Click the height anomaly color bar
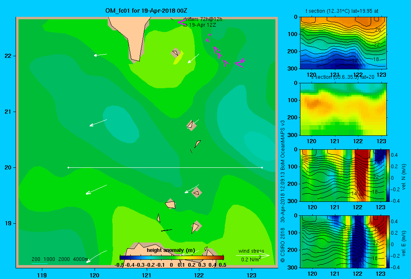This screenshot has width=411, height=279. coord(172,258)
